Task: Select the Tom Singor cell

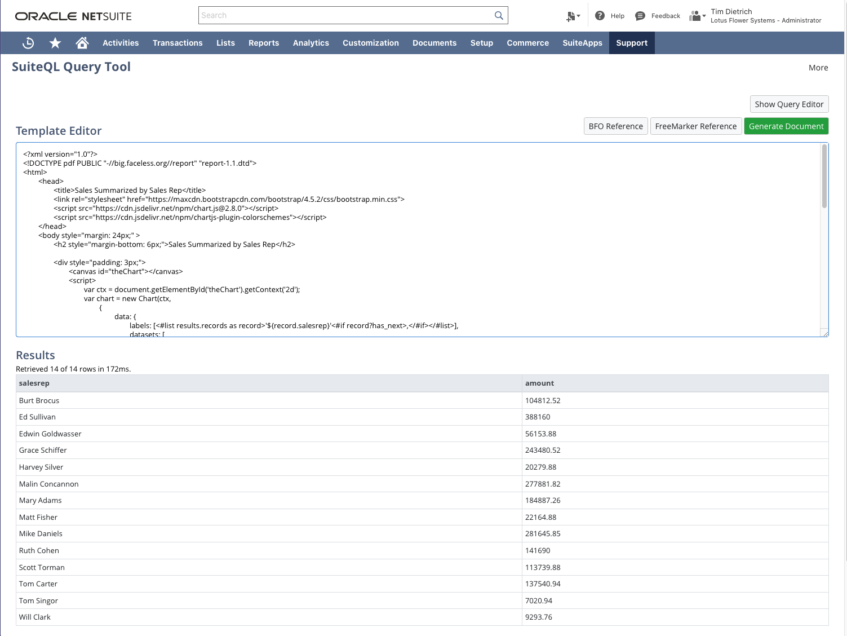Action: coord(269,600)
